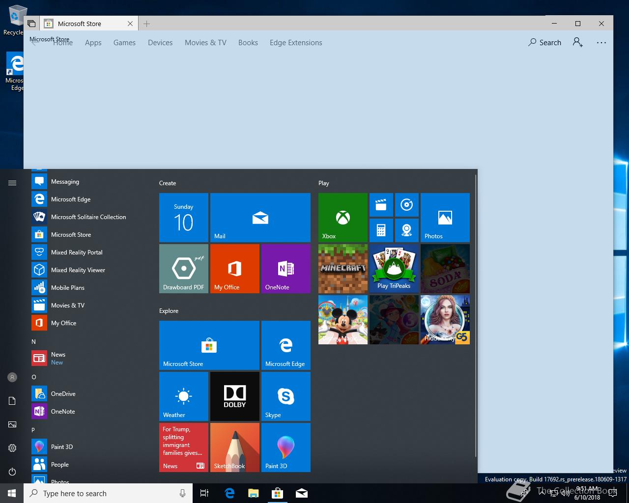Click the taskbar search box
The image size is (629, 503).
(108, 493)
